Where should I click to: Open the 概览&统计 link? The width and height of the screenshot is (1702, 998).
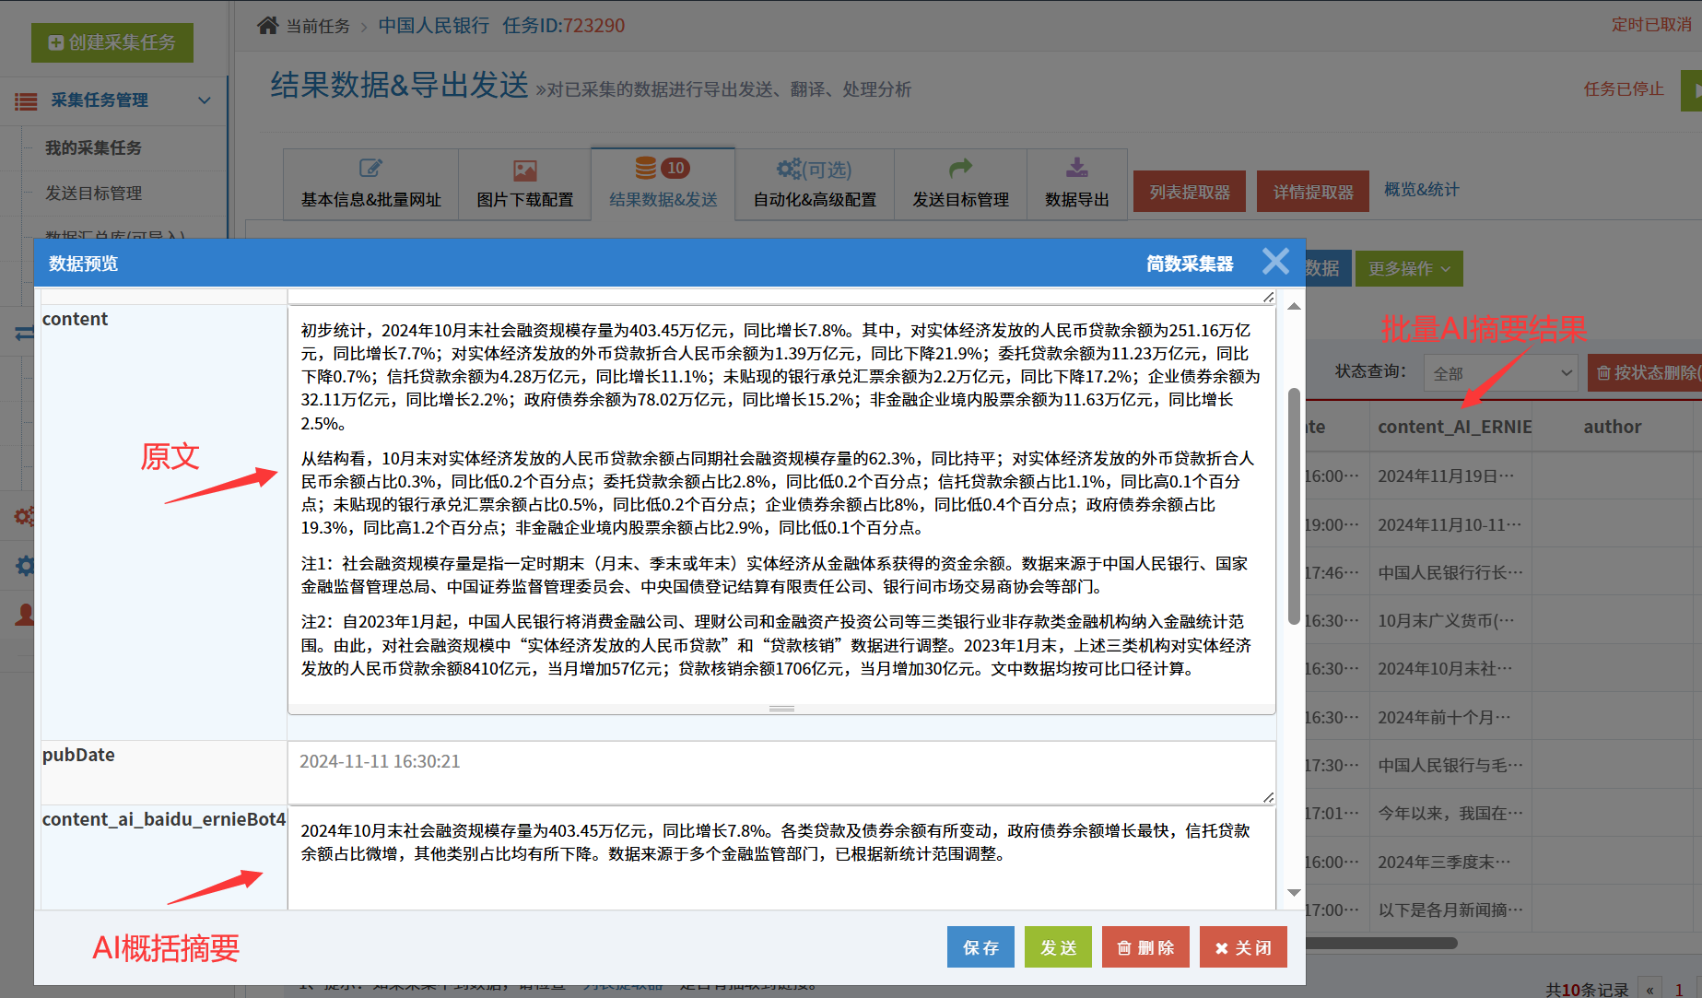(1421, 190)
